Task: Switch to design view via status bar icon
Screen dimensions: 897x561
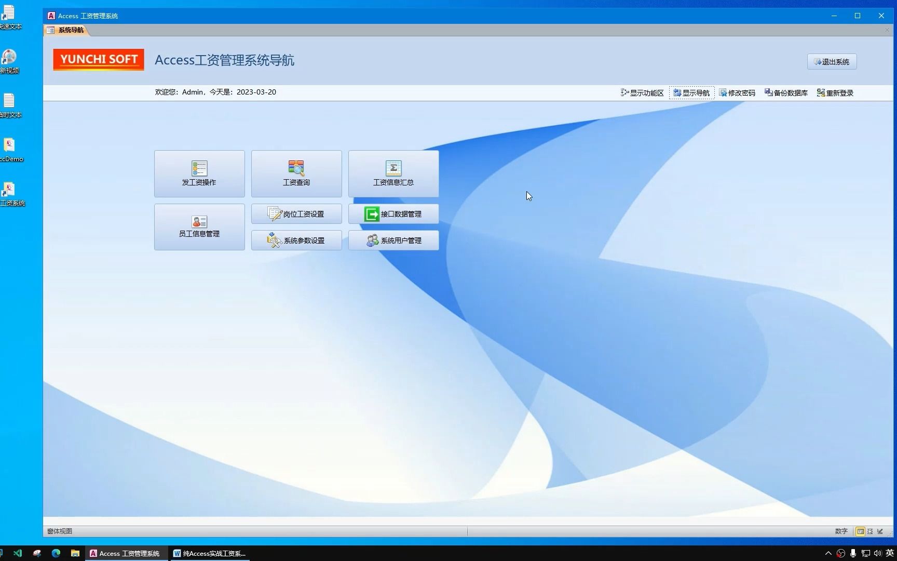Action: tap(880, 531)
